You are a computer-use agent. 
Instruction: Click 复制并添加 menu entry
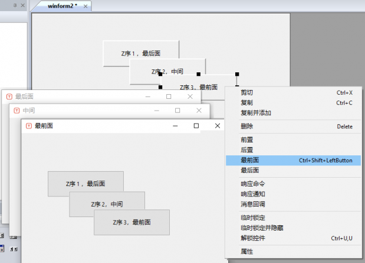click(293, 113)
